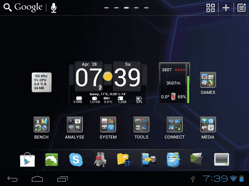Image resolution: width=249 pixels, height=186 pixels.
Task: Tap the Sa. weekday text
Action: tap(128, 64)
